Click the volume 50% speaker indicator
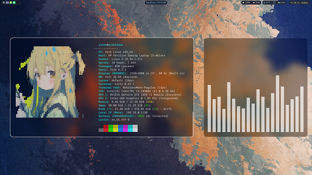Viewport: 312px width, 175px height. (256, 3)
